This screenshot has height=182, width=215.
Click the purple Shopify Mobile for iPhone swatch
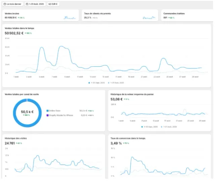coord(48,115)
